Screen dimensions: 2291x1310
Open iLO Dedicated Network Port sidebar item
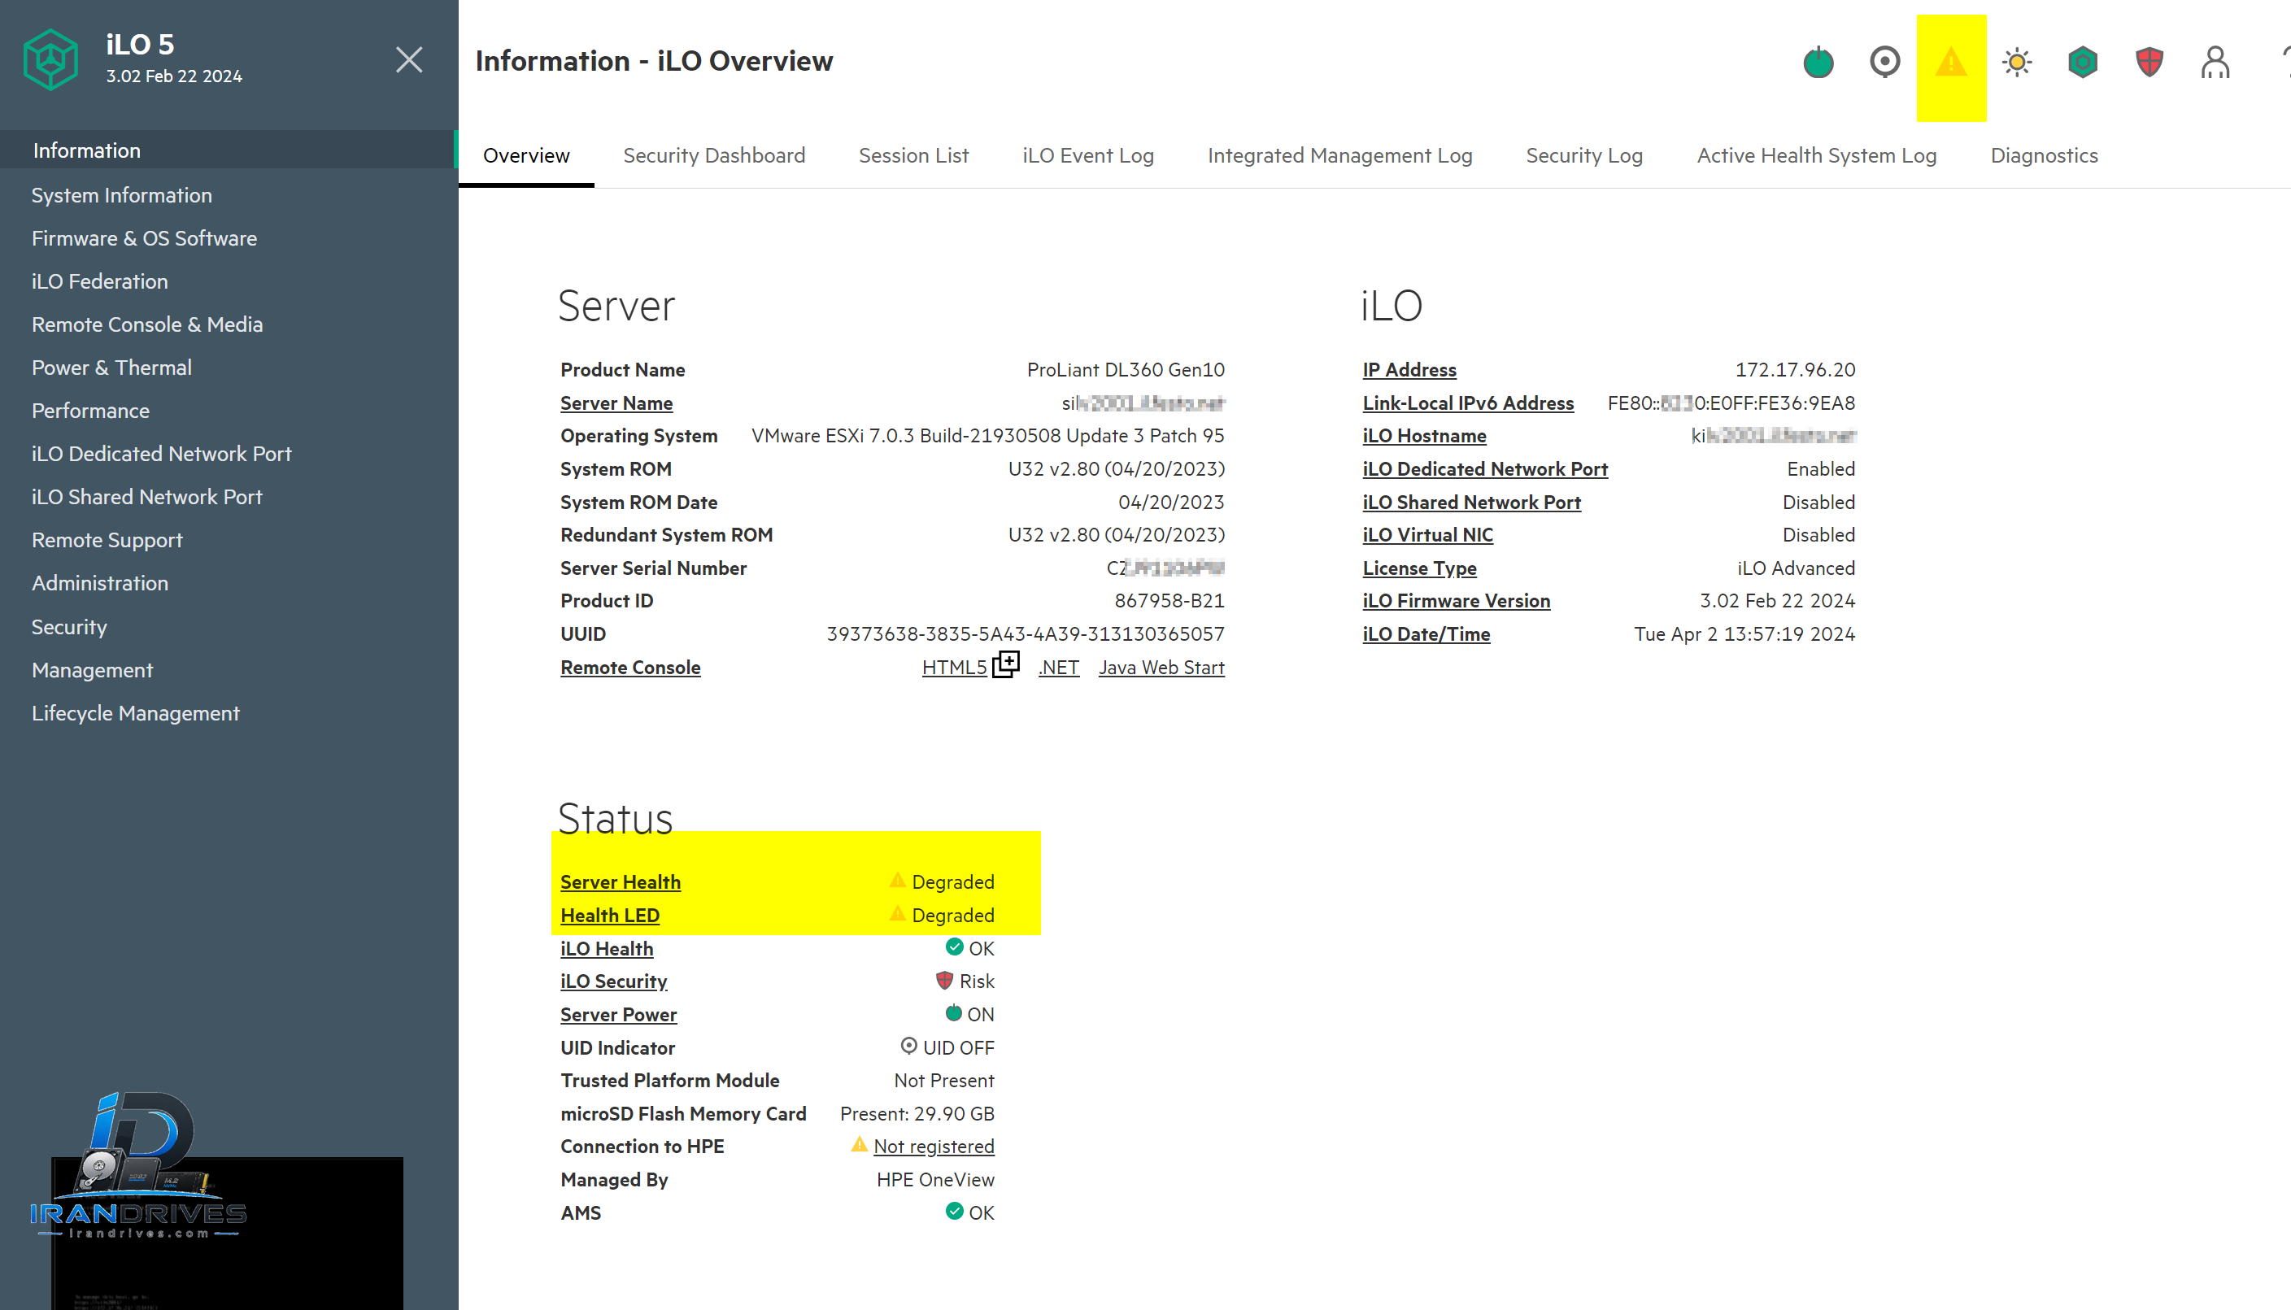click(161, 455)
